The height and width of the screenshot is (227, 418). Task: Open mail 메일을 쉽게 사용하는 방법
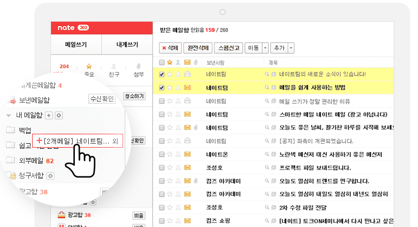tap(312, 88)
